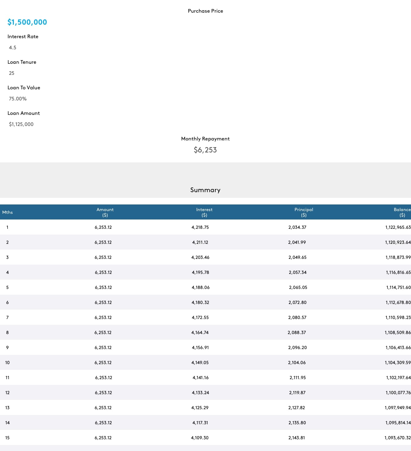
Task: Click balance cell 1,122,965.63
Action: [398, 227]
